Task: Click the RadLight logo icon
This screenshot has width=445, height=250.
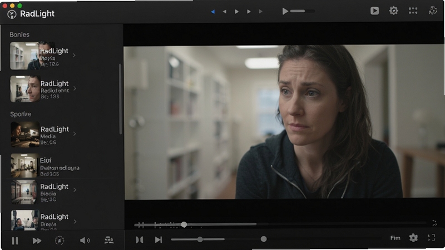Action: (12, 14)
